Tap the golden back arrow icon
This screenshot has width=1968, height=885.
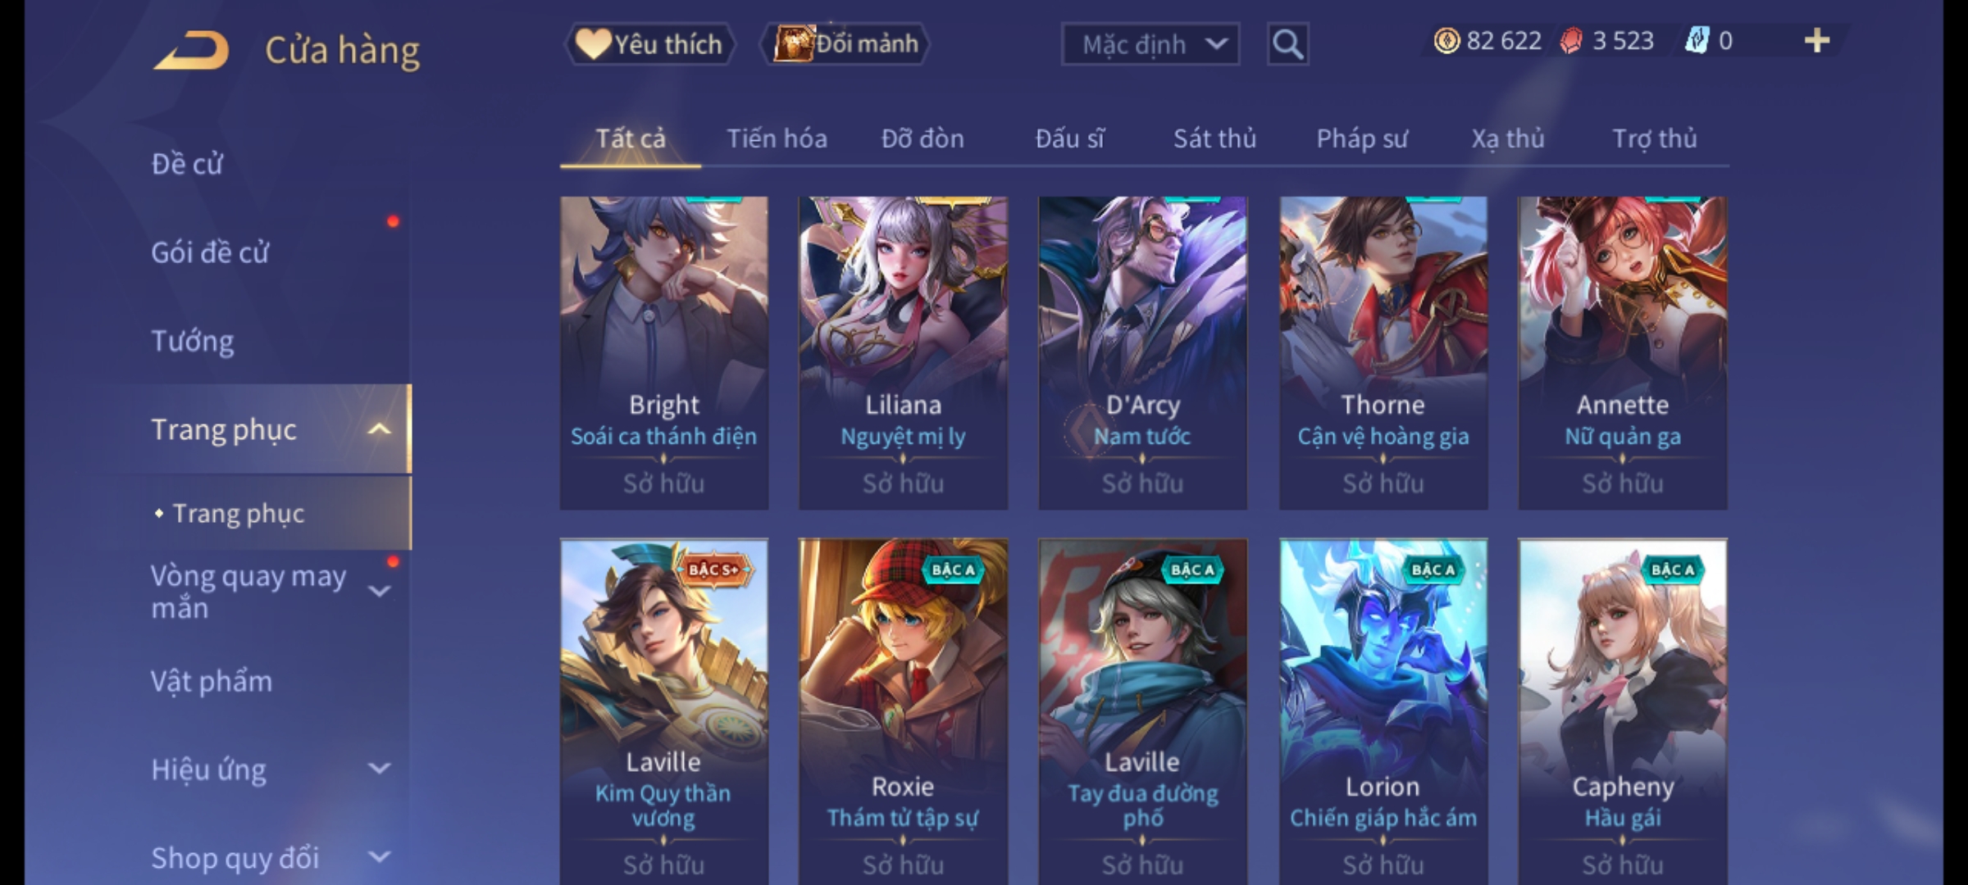[191, 50]
